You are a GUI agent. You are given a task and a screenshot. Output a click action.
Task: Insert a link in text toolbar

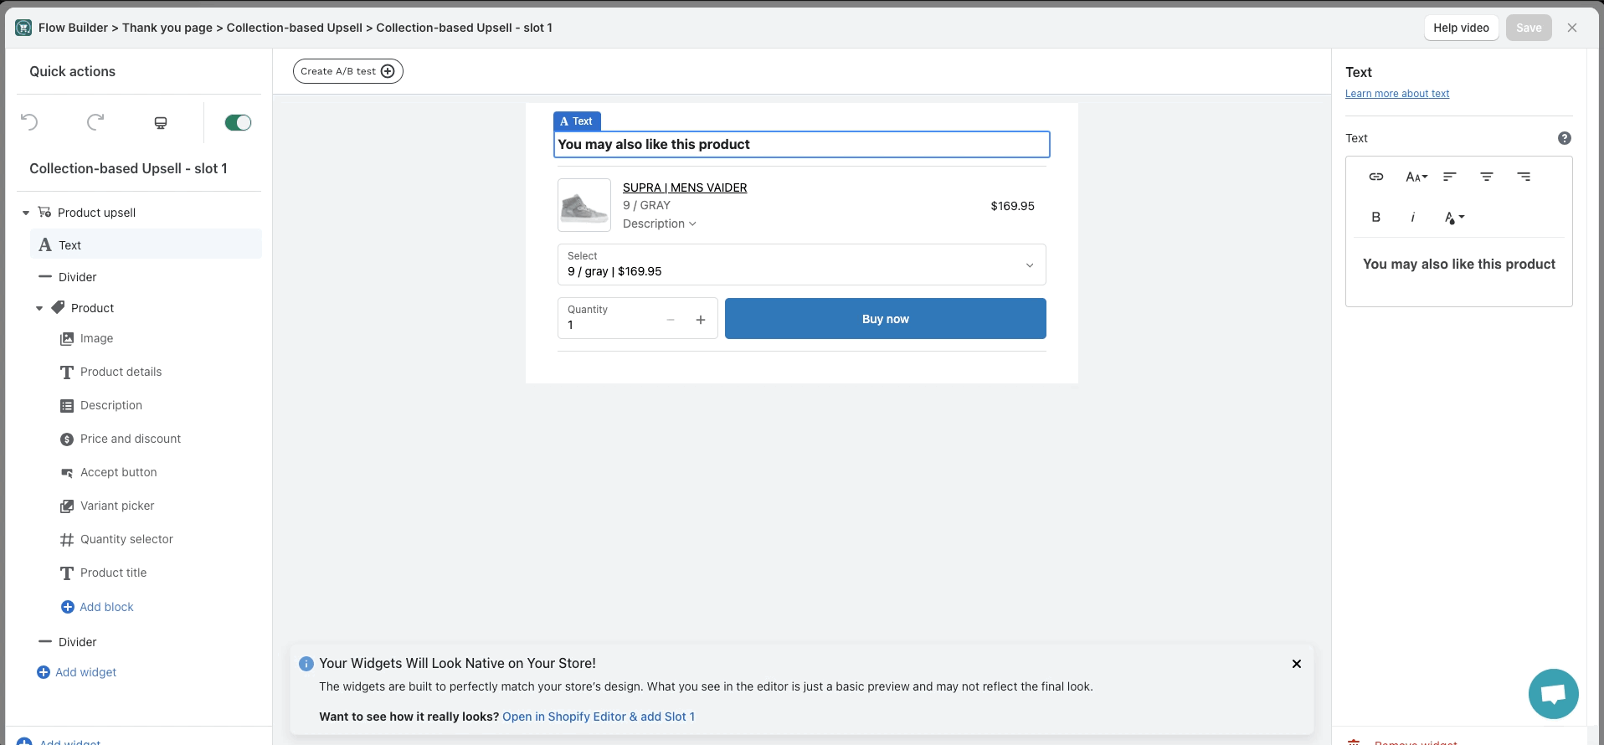[x=1375, y=177]
